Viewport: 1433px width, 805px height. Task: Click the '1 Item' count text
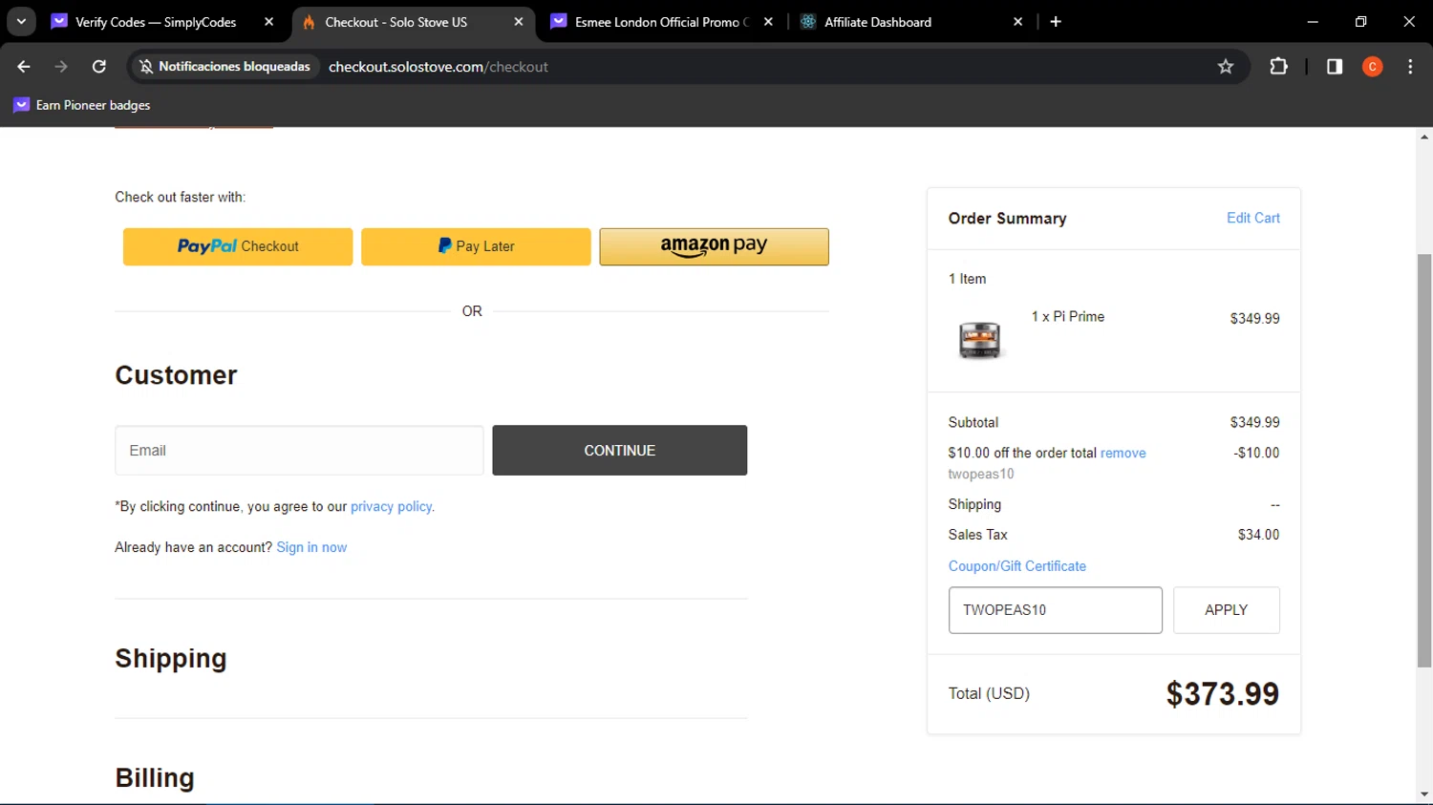coord(967,279)
